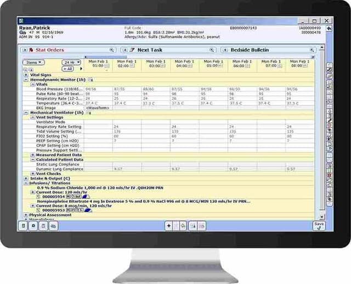Image resolution: width=351 pixels, height=284 pixels.
Task: Expand the Bedside Bulletin panel
Action: [225, 50]
